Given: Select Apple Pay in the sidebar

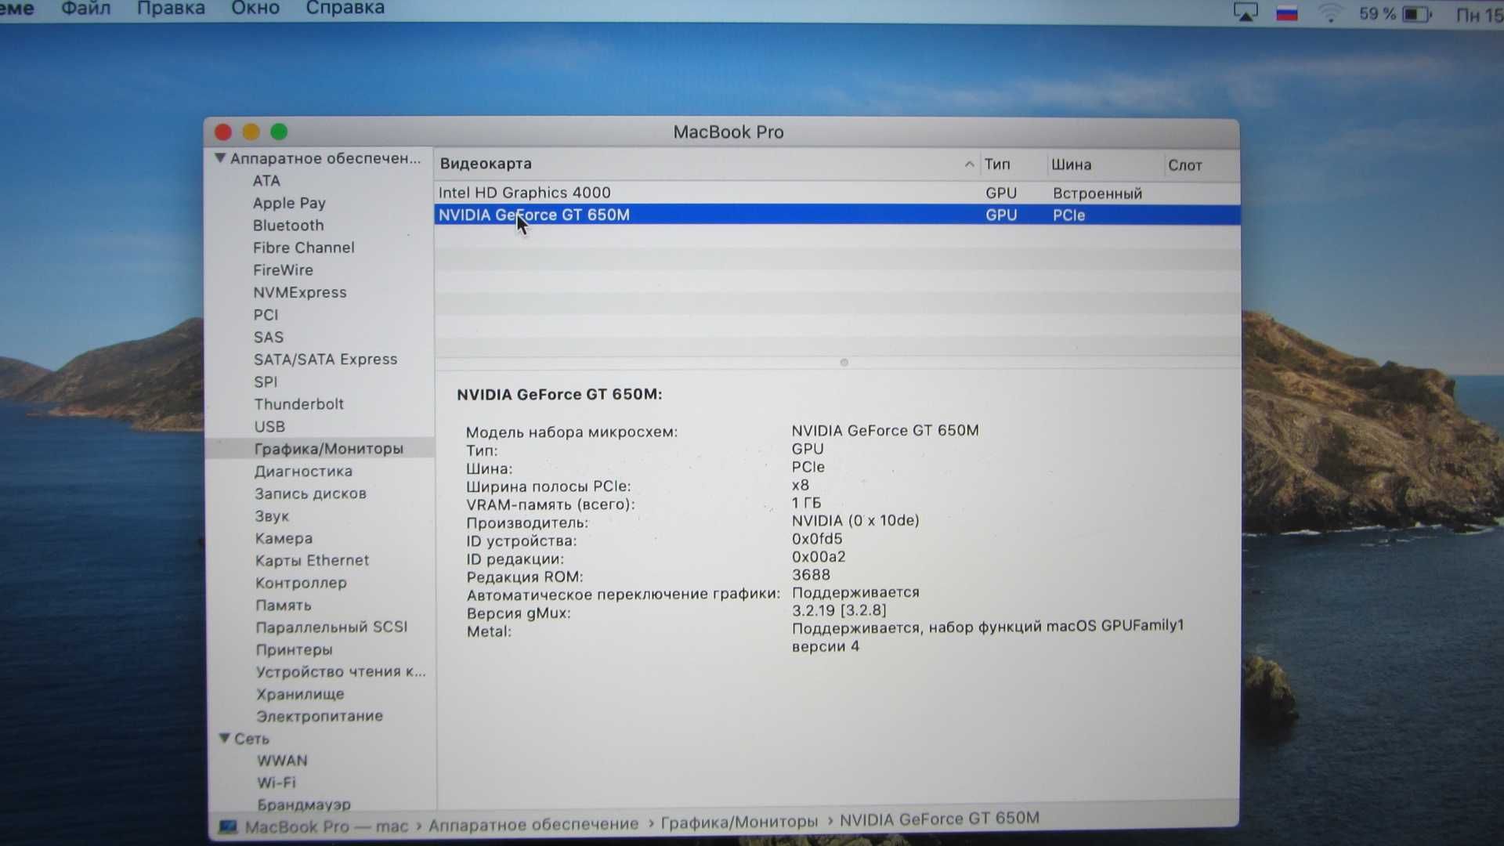Looking at the screenshot, I should (289, 203).
